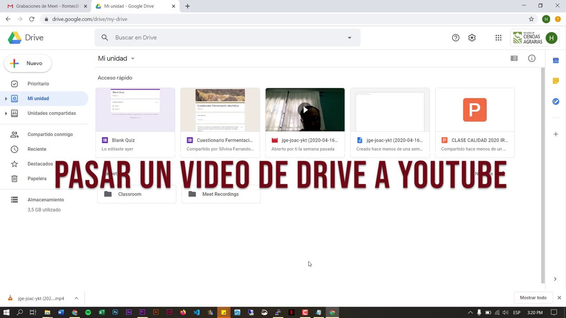Click the get add-ons plus icon
The image size is (566, 318).
(x=556, y=134)
